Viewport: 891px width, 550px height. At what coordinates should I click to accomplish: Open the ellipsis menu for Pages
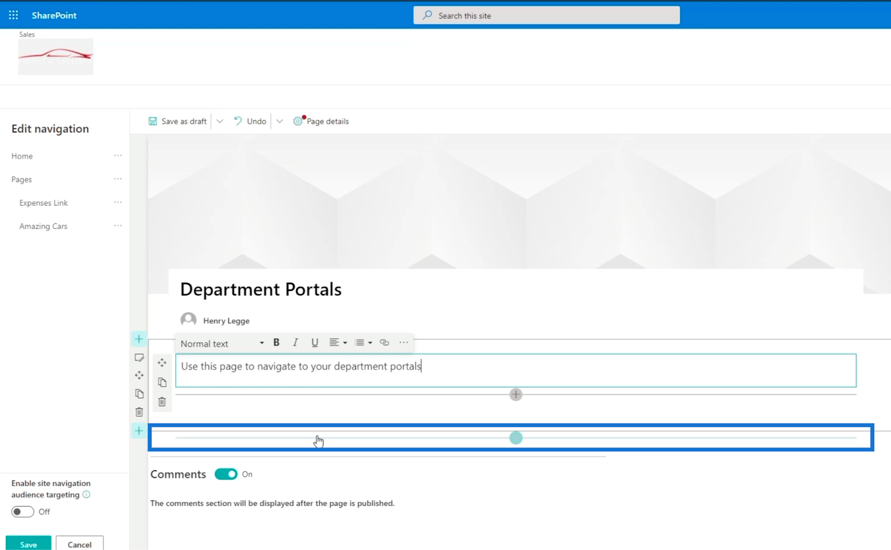tap(118, 179)
